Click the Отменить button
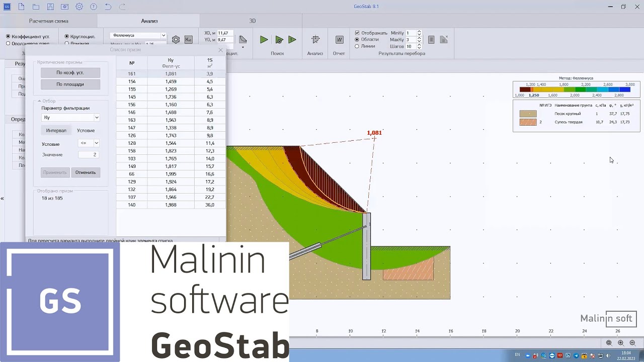The image size is (644, 362). (86, 172)
